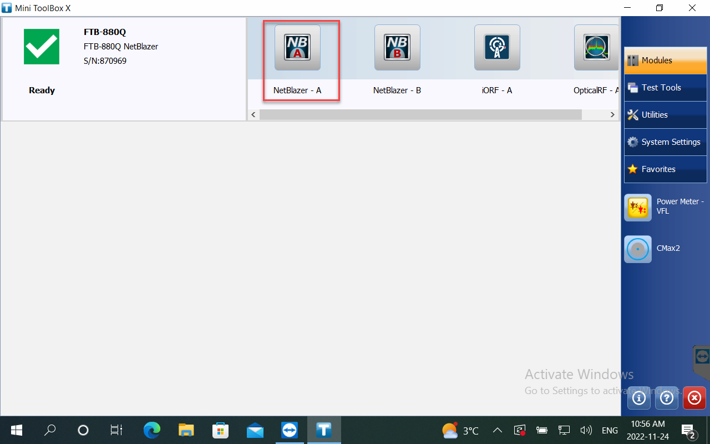Open Cortana circle on the taskbar
The height and width of the screenshot is (444, 710).
83,430
